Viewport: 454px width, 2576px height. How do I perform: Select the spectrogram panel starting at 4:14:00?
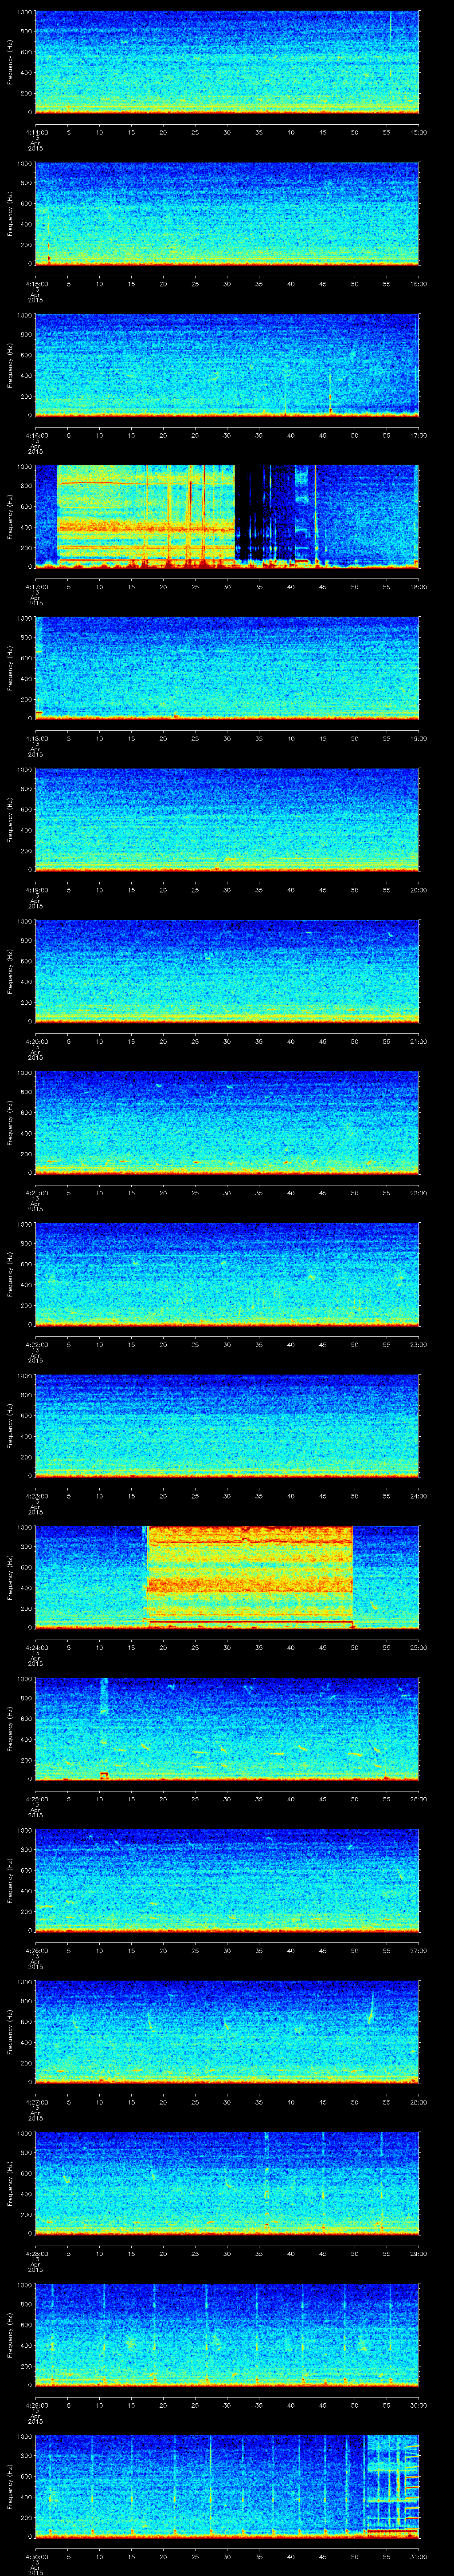(227, 63)
